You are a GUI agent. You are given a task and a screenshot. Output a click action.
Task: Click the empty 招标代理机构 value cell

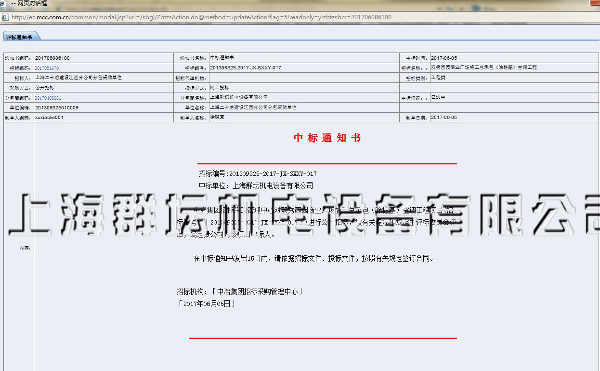pos(304,78)
